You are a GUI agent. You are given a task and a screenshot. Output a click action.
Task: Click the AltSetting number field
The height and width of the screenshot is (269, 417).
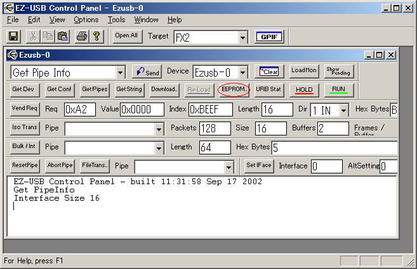click(388, 166)
